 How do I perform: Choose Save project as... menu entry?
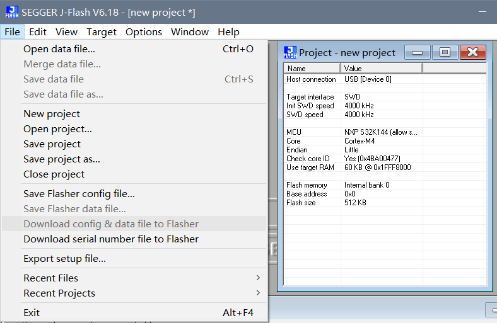(134, 159)
